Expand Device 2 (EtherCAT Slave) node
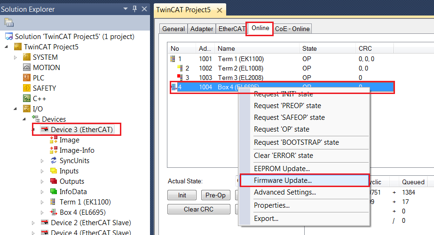This screenshot has width=434, height=235. click(x=33, y=223)
